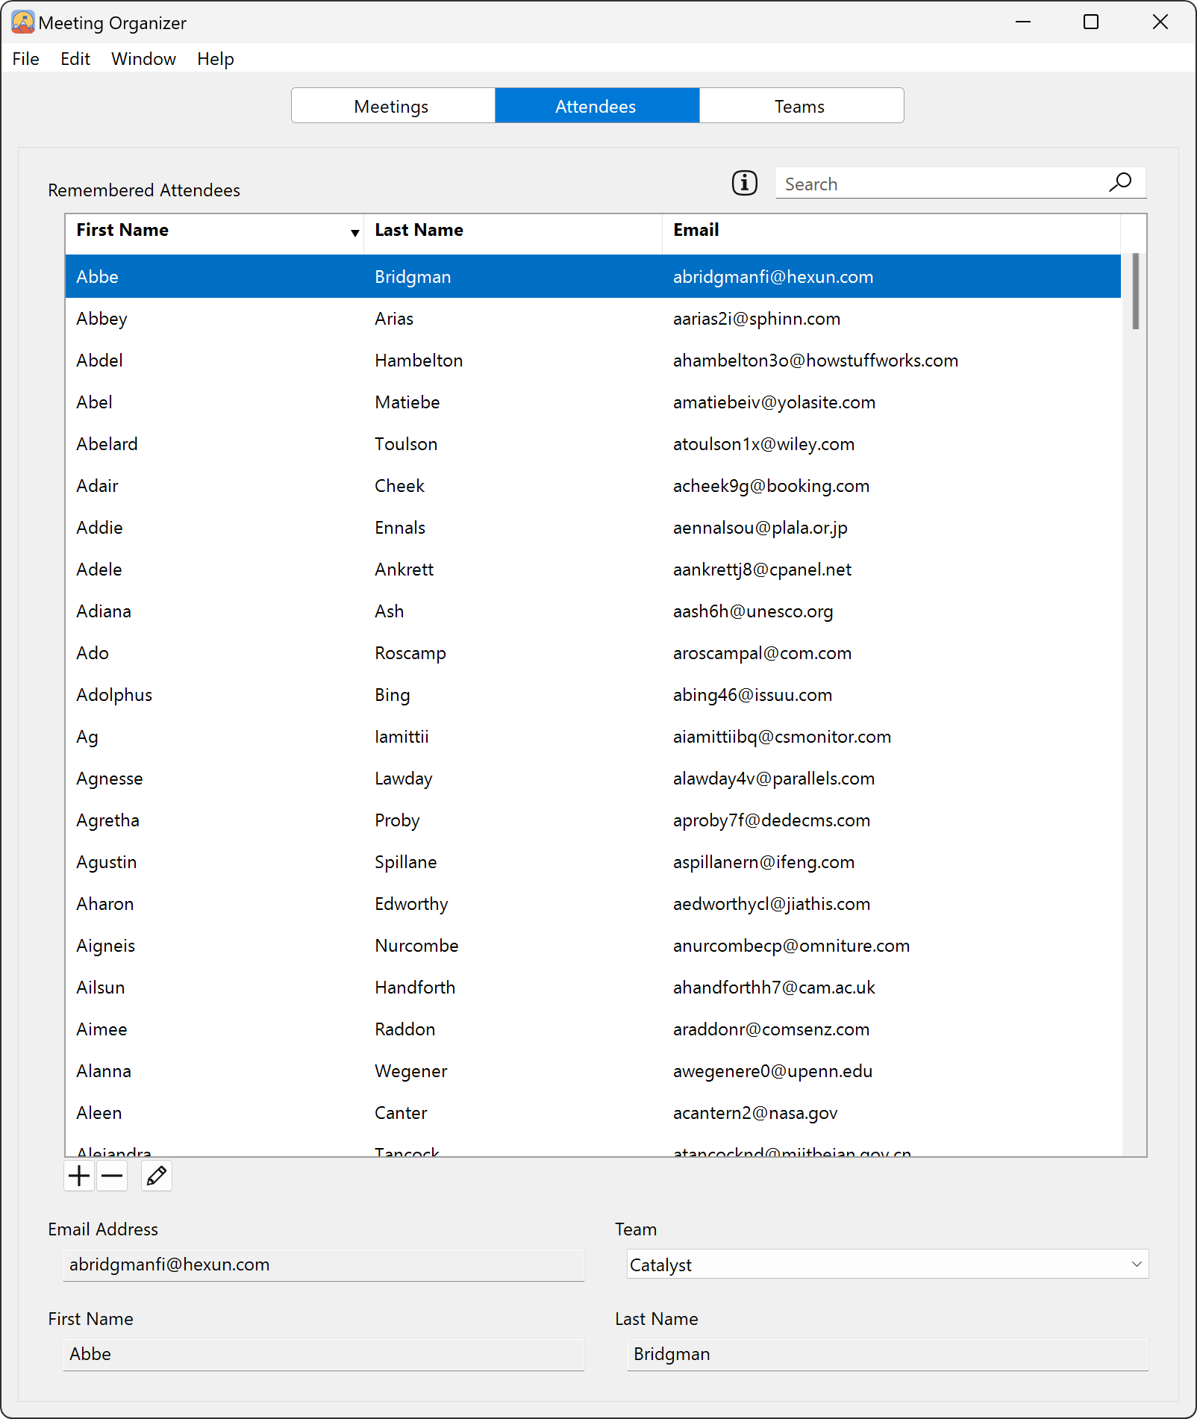This screenshot has height=1419, width=1197.
Task: Sort by Email column header
Action: (890, 231)
